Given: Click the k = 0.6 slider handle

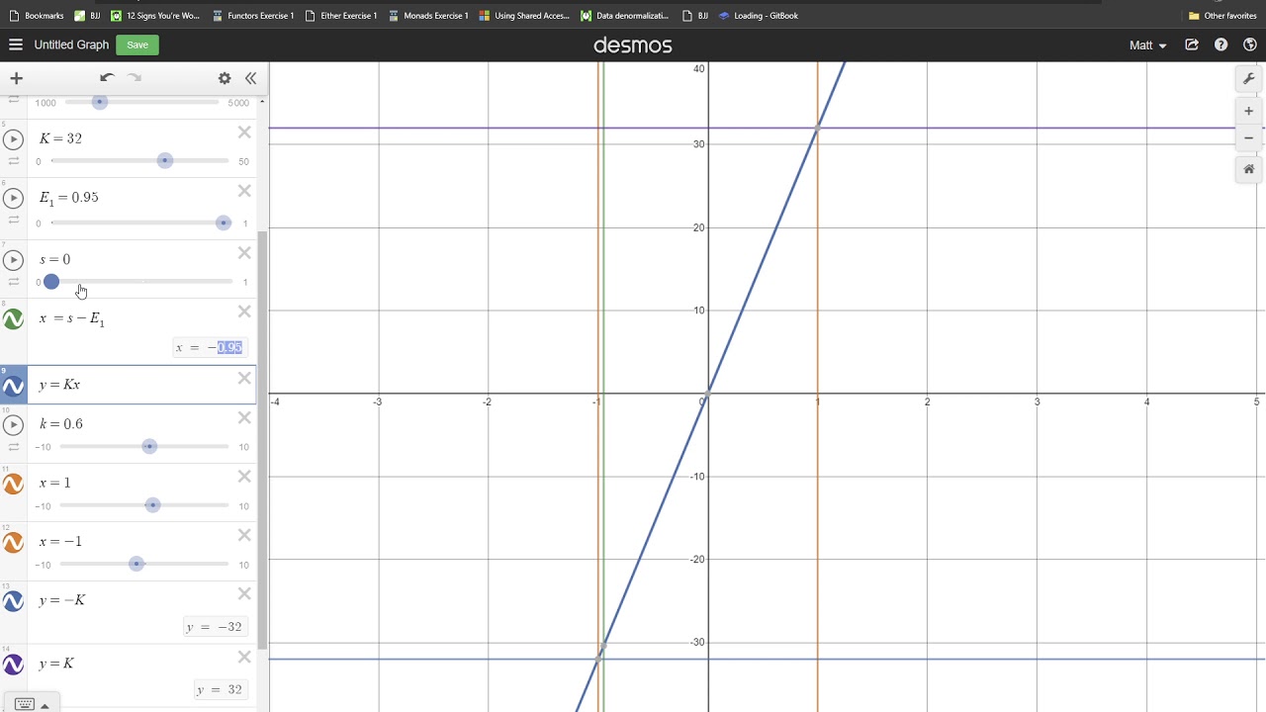Looking at the screenshot, I should [x=149, y=446].
